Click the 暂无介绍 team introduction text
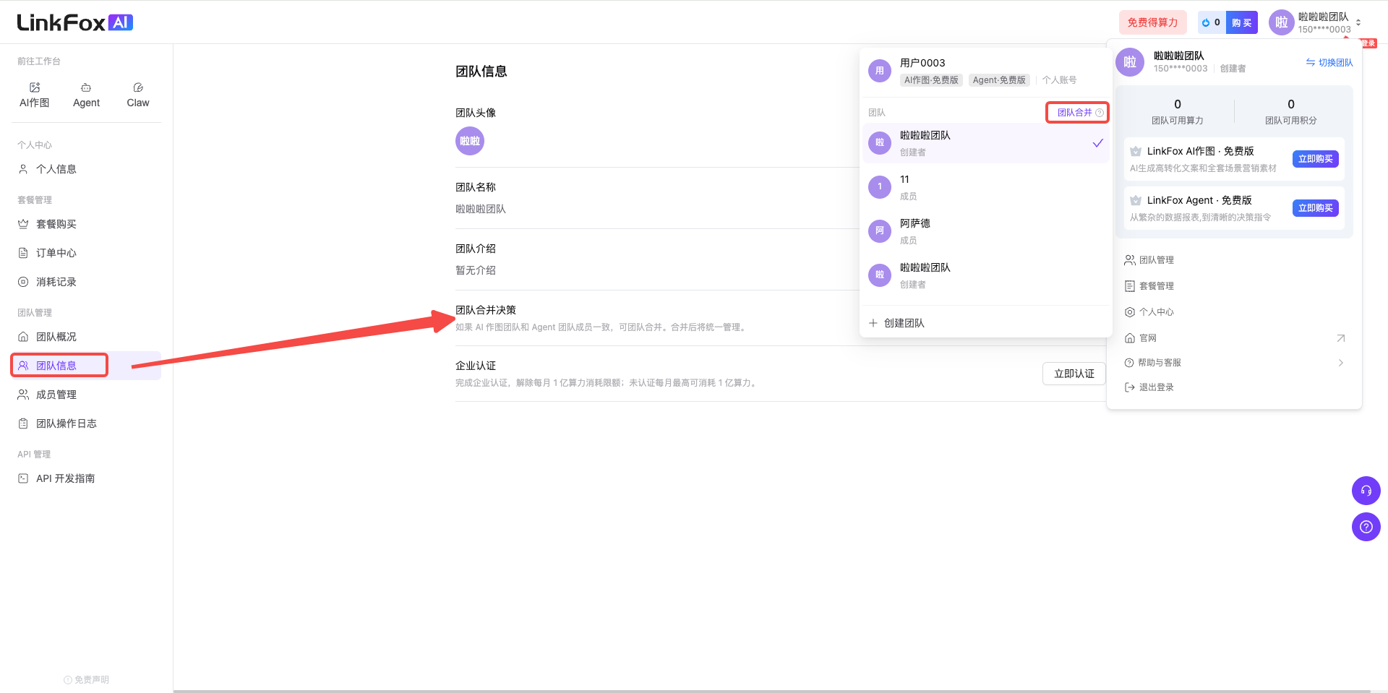1388x693 pixels. coord(476,270)
